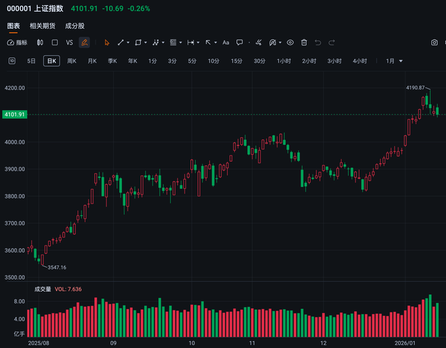The image size is (446, 348).
Task: Toggle drawings visibility with the eye icon
Action: click(290, 43)
